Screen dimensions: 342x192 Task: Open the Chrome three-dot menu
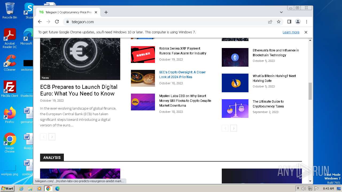tap(306, 22)
